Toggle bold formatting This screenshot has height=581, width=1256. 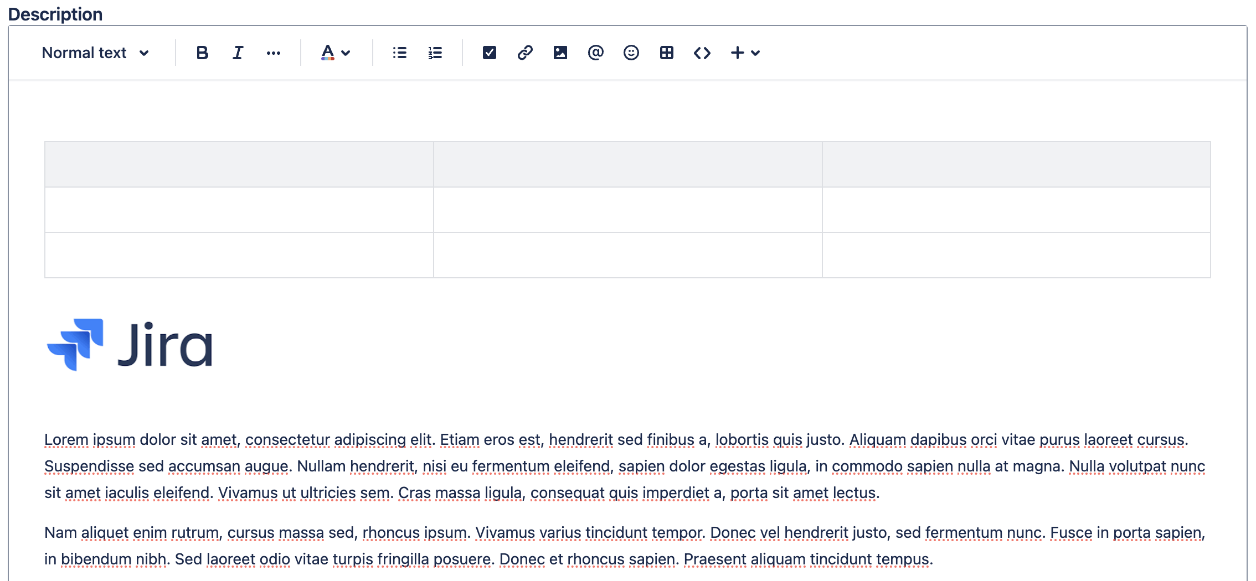click(x=202, y=53)
